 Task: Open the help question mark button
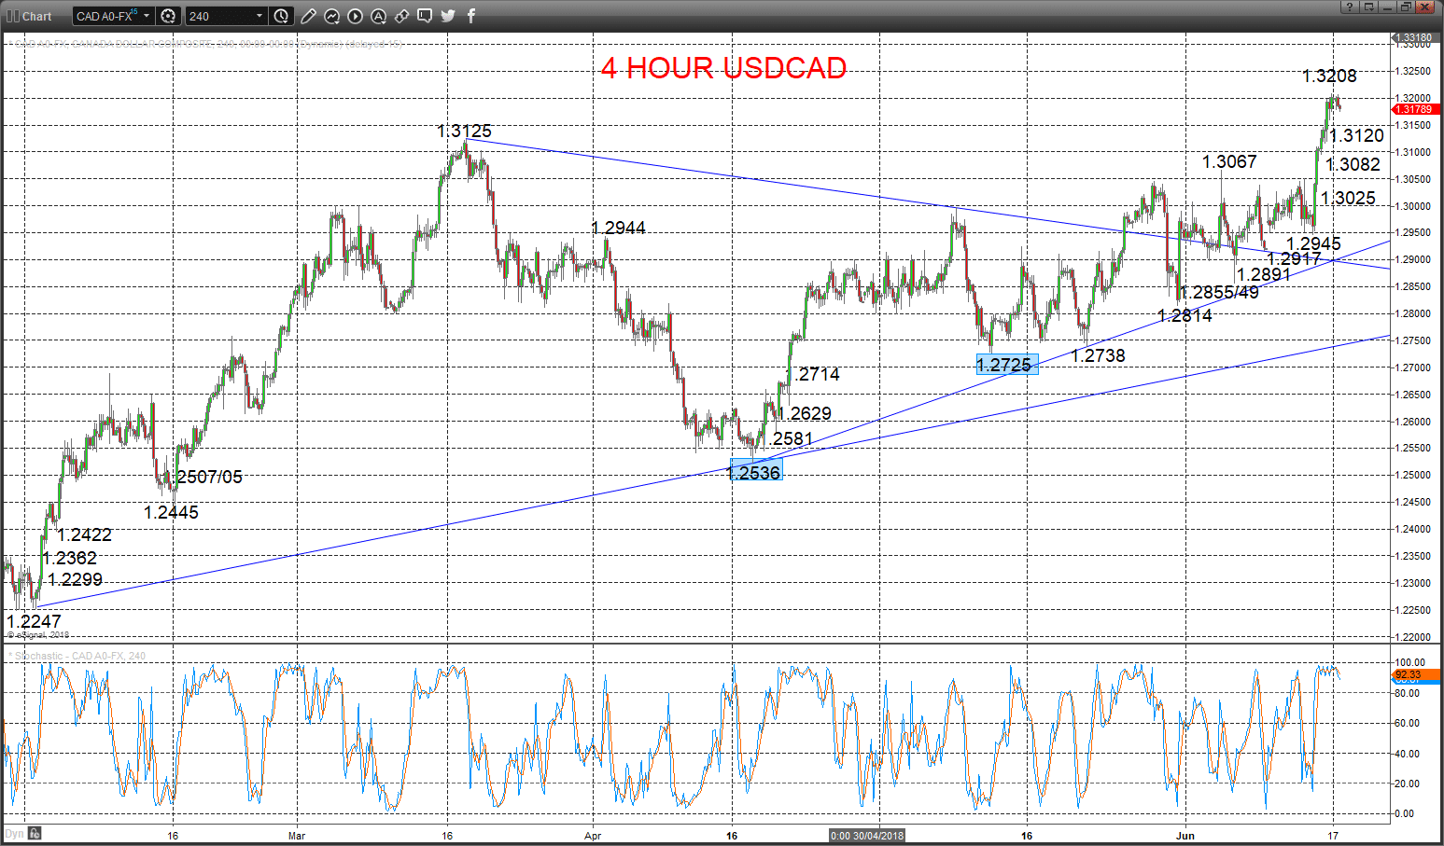point(1349,7)
